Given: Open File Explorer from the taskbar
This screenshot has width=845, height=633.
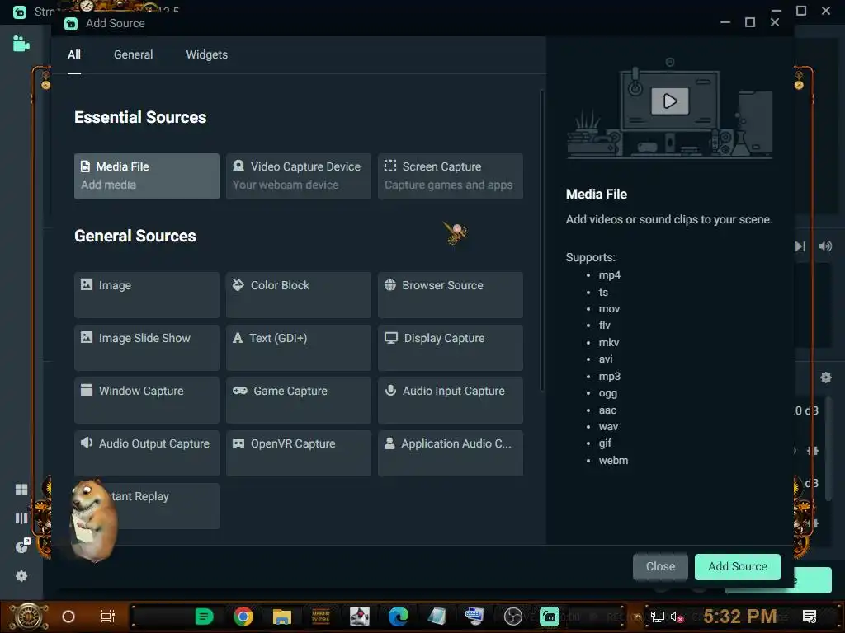Looking at the screenshot, I should point(282,617).
